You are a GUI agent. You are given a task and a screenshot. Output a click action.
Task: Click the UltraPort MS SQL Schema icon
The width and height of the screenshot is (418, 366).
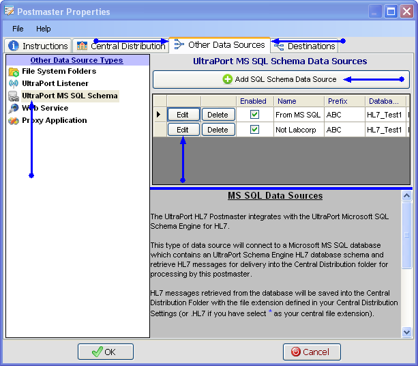(13, 96)
